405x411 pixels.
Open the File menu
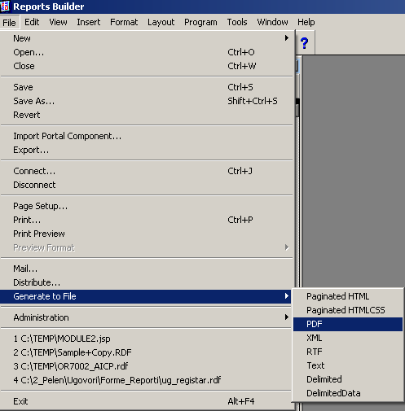pos(9,22)
